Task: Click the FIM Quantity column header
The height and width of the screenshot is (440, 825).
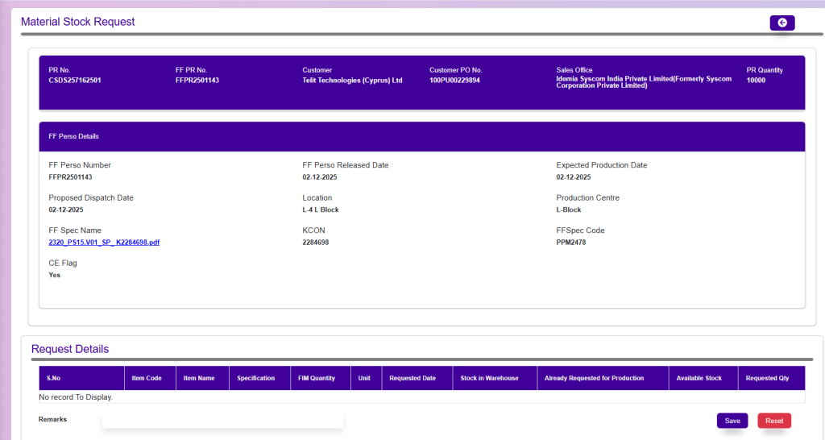Action: tap(317, 378)
